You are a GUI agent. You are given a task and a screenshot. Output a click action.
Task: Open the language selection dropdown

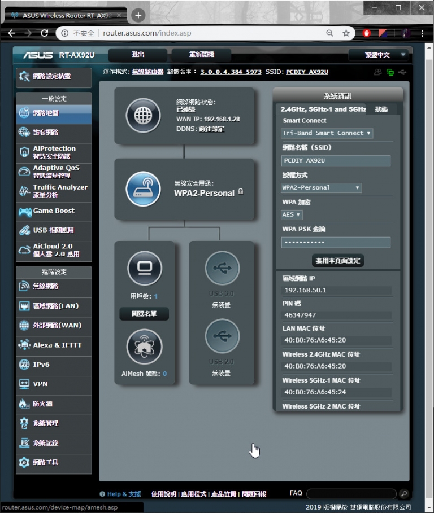point(378,55)
